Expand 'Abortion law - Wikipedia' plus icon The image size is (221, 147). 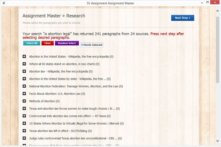(24, 71)
